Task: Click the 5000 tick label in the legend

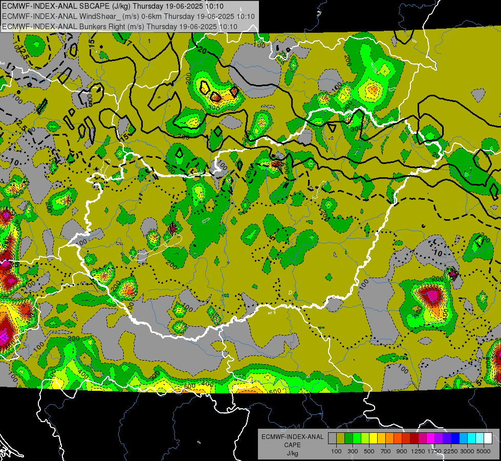Action: click(x=484, y=451)
